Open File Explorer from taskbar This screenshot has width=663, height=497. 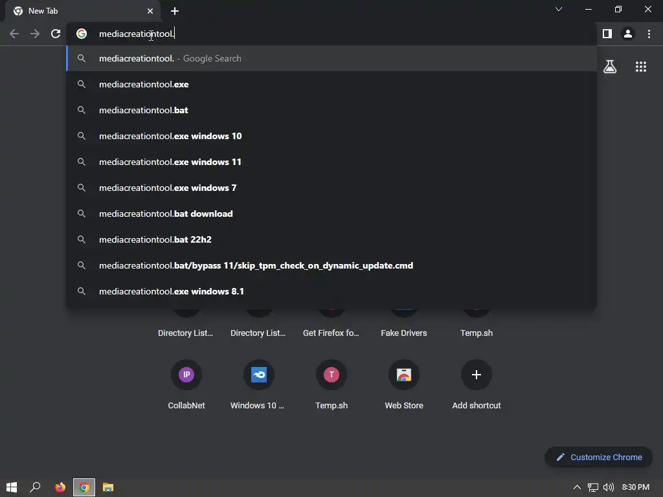108,487
